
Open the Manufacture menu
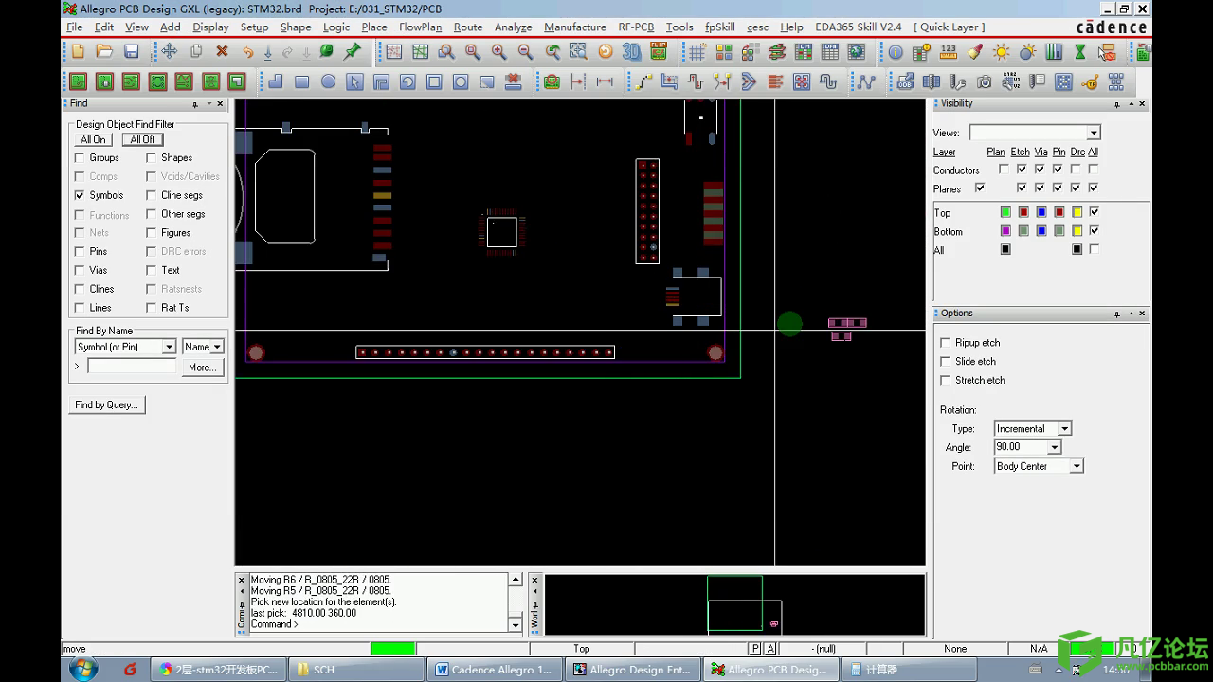coord(575,27)
